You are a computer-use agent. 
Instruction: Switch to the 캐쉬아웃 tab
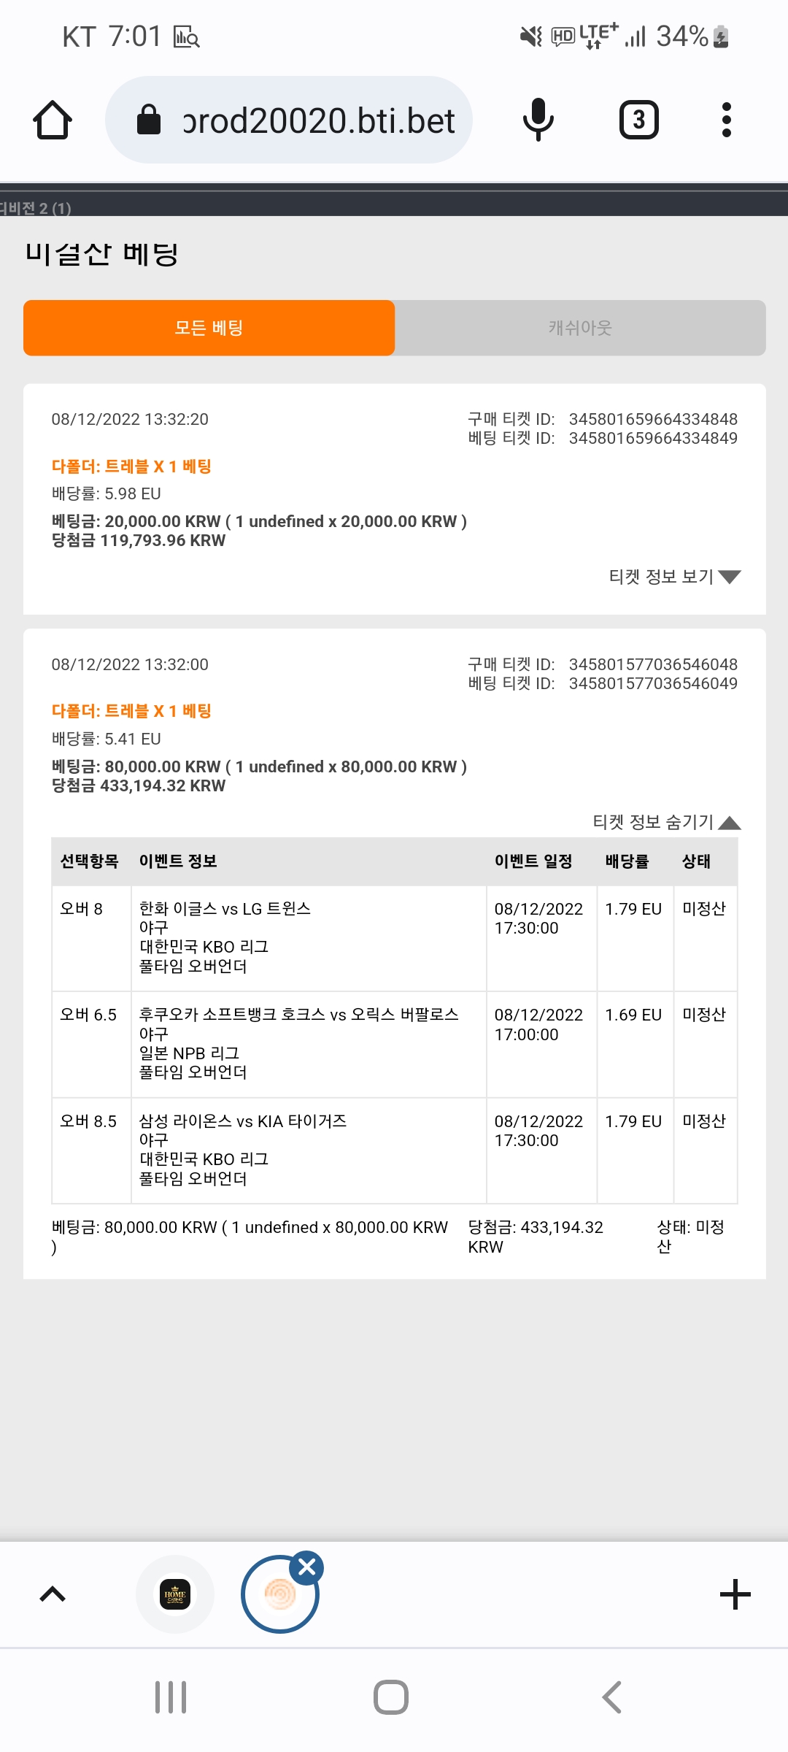tap(580, 328)
